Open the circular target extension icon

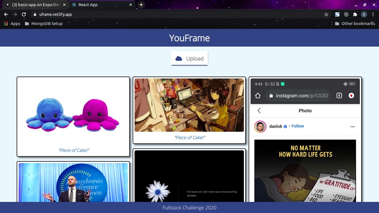click(346, 14)
